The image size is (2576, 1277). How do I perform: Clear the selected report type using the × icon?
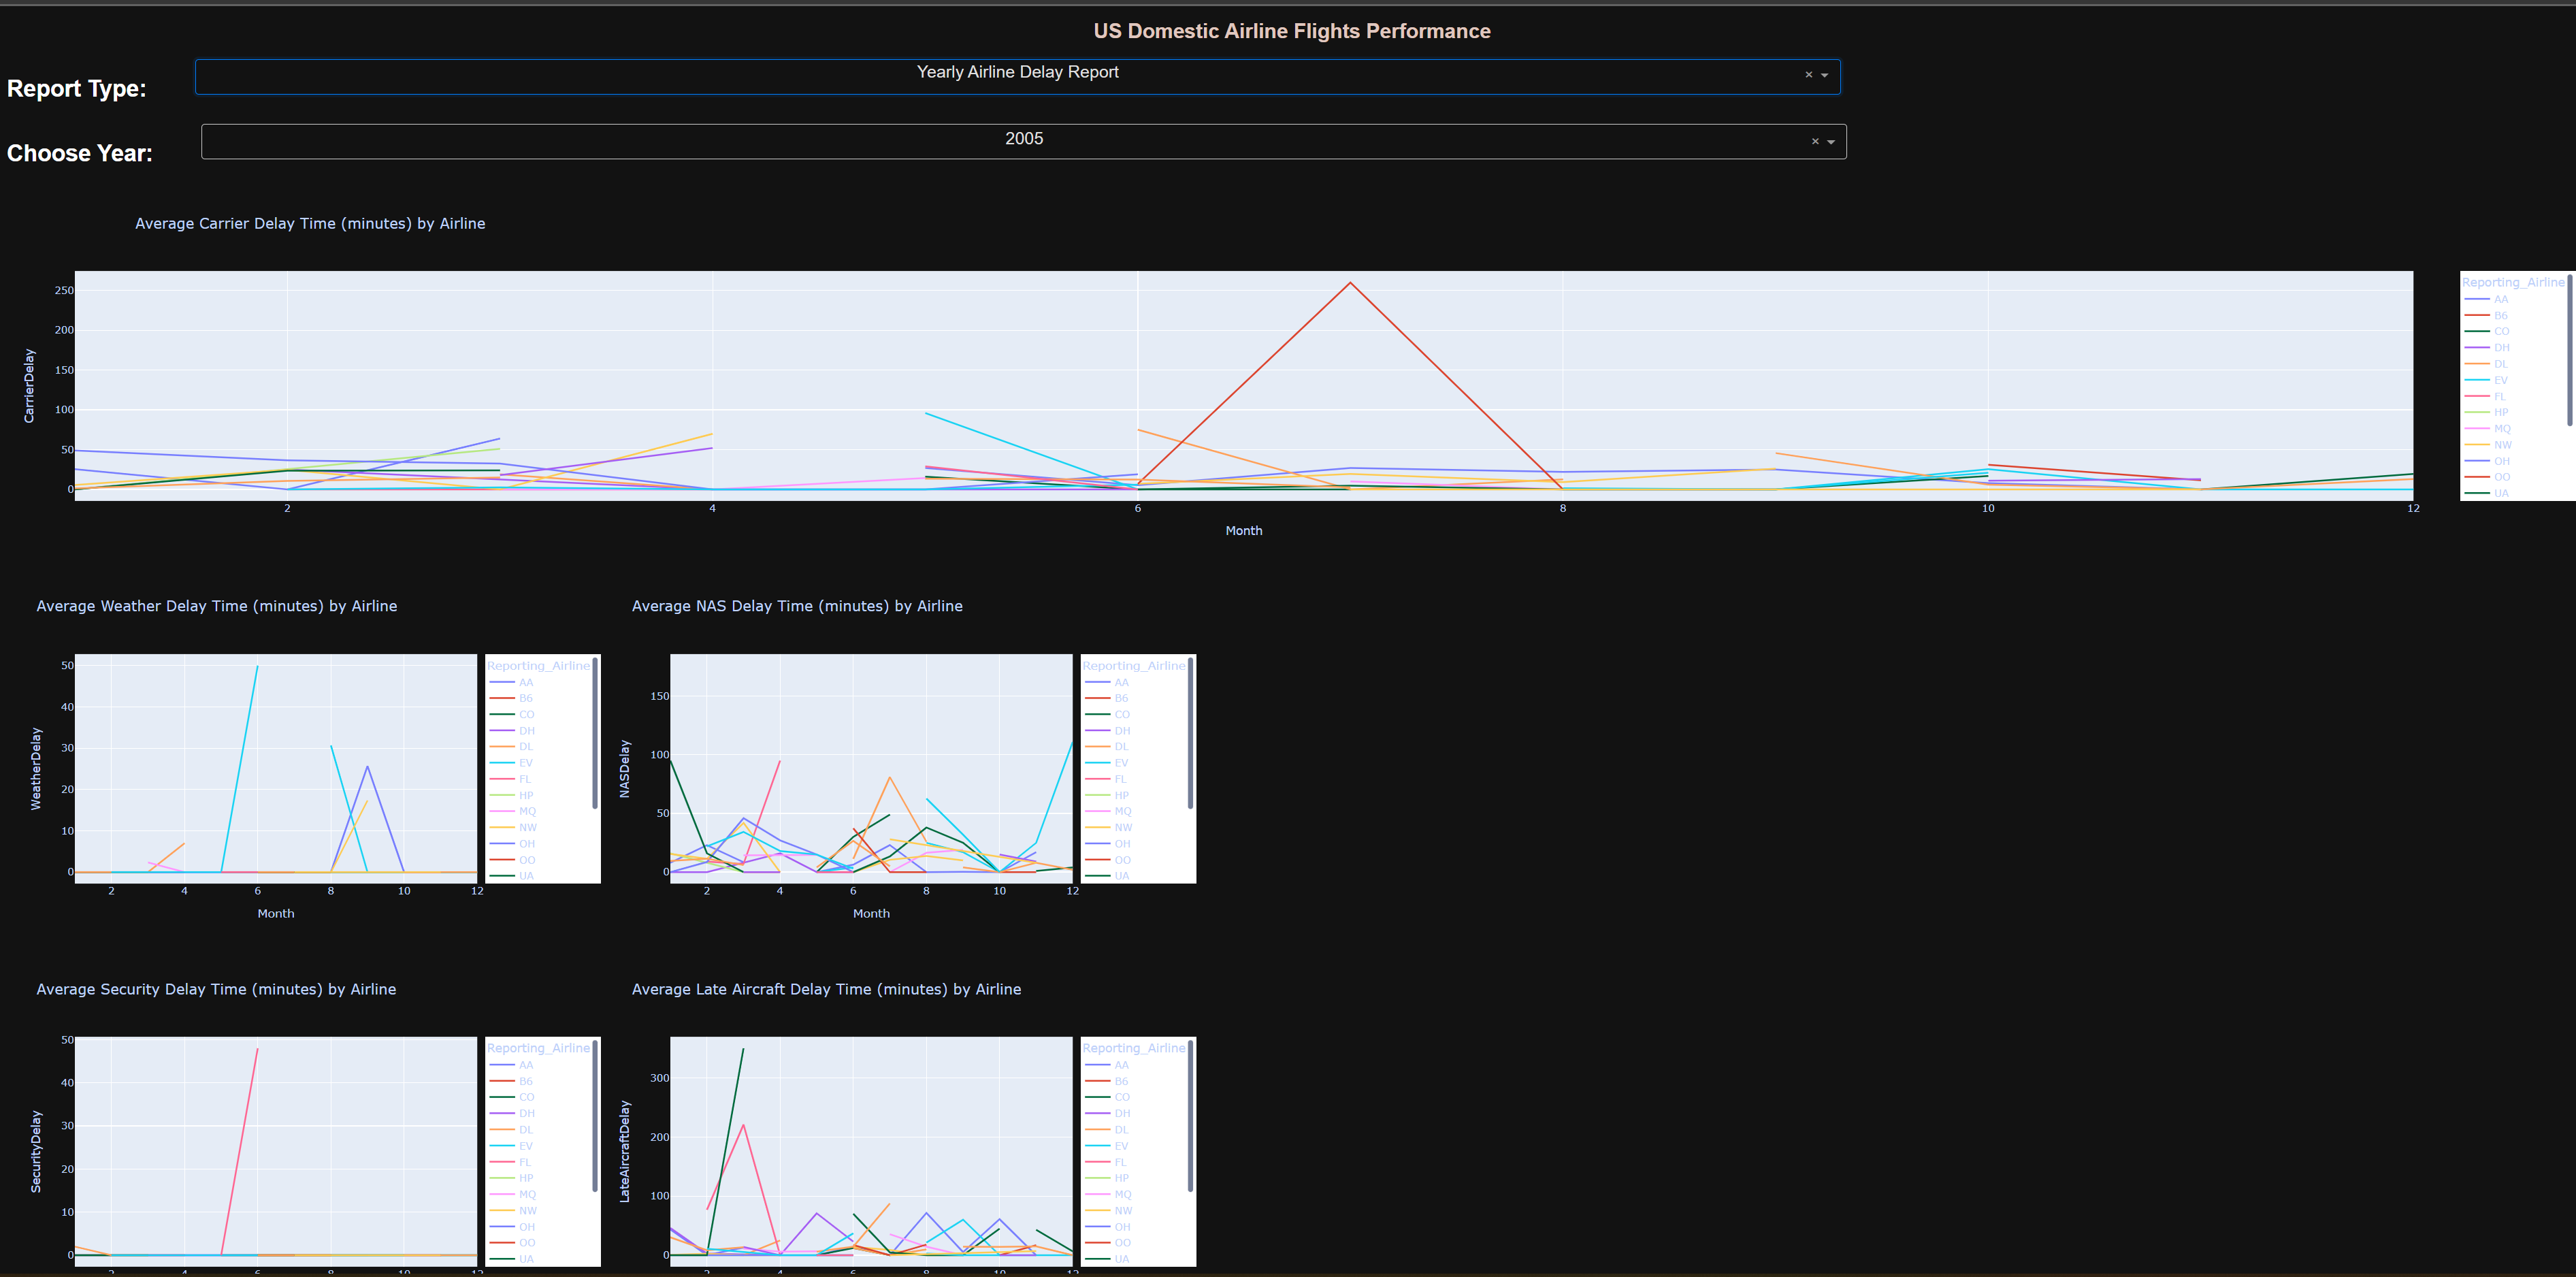tap(1808, 74)
